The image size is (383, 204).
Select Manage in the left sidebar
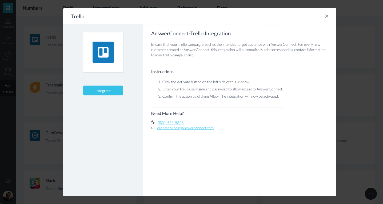click(x=8, y=88)
